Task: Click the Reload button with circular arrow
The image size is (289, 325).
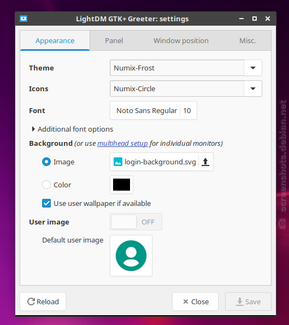Action: coord(43,302)
